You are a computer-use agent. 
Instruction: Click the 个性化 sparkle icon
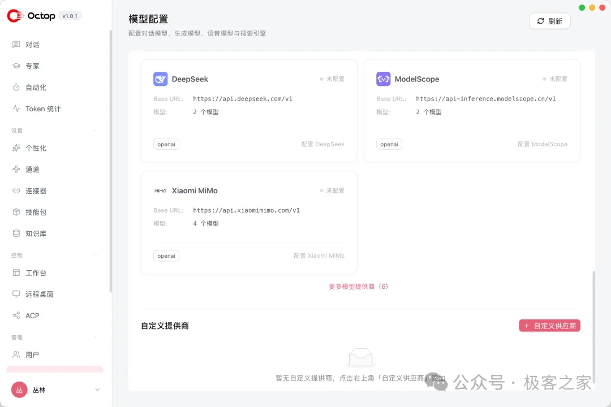point(16,148)
